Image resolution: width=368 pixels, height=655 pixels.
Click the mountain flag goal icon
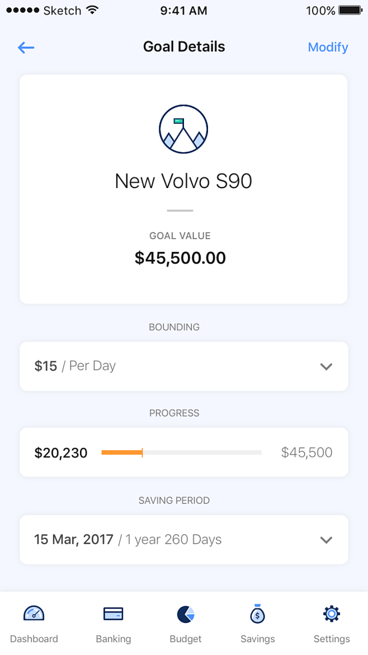coord(183,129)
